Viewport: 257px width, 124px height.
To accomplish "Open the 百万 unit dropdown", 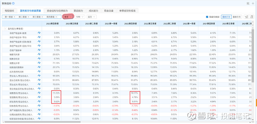I will [x=92, y=17].
